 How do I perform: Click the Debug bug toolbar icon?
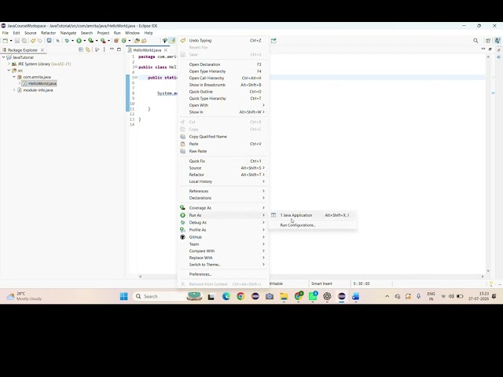[x=67, y=41]
